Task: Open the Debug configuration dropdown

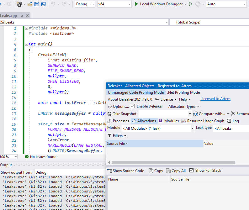Action: click(85, 4)
